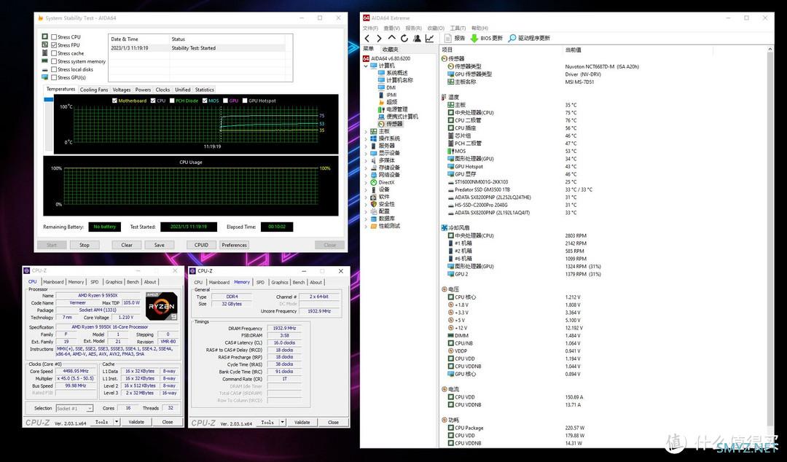
Task: Toggle the GPU Hotspot graph checkbox
Action: click(245, 101)
